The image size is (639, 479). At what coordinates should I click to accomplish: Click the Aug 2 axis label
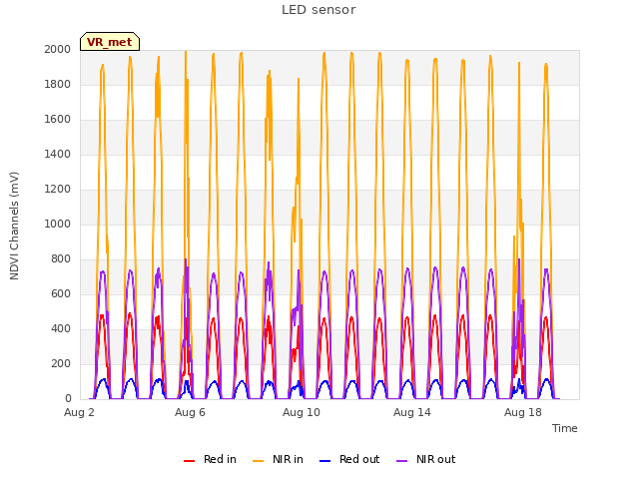tap(79, 412)
